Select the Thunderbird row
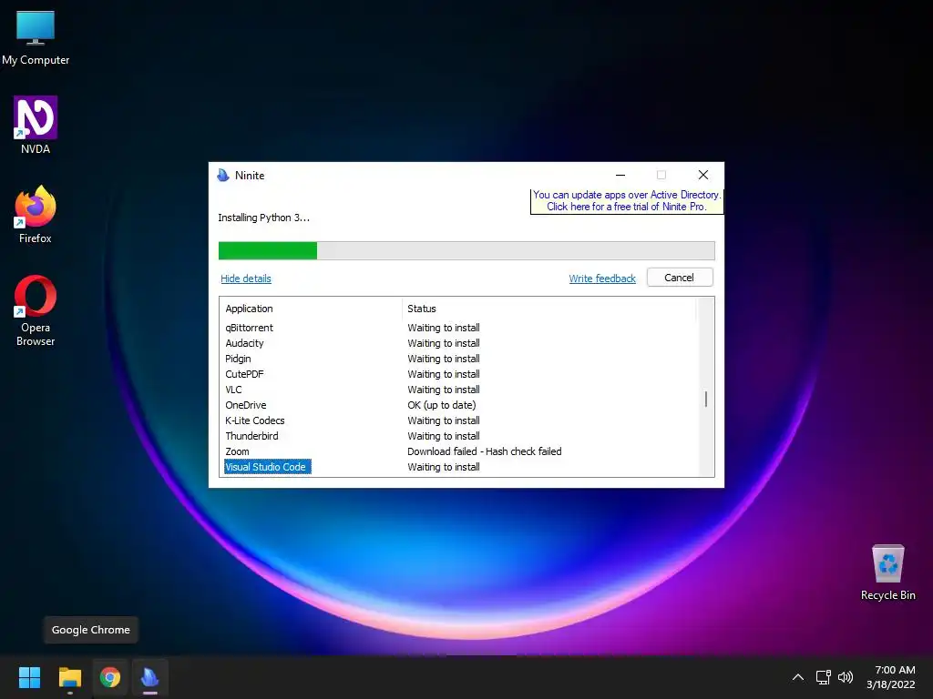The width and height of the screenshot is (933, 699). coord(458,436)
